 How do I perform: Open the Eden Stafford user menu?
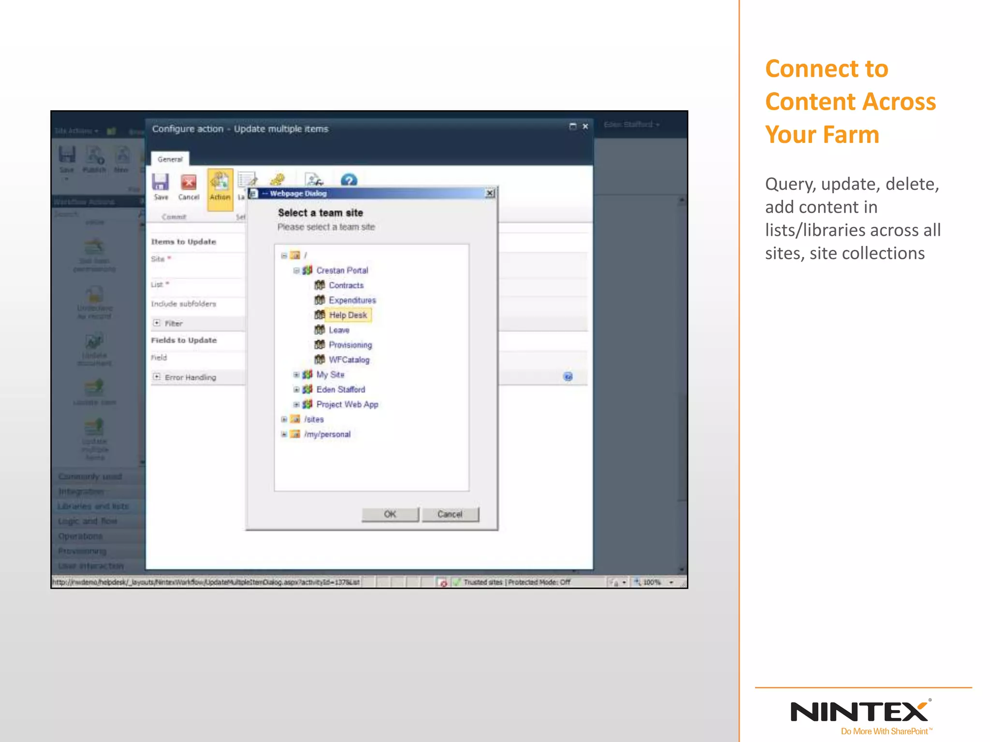tap(631, 125)
